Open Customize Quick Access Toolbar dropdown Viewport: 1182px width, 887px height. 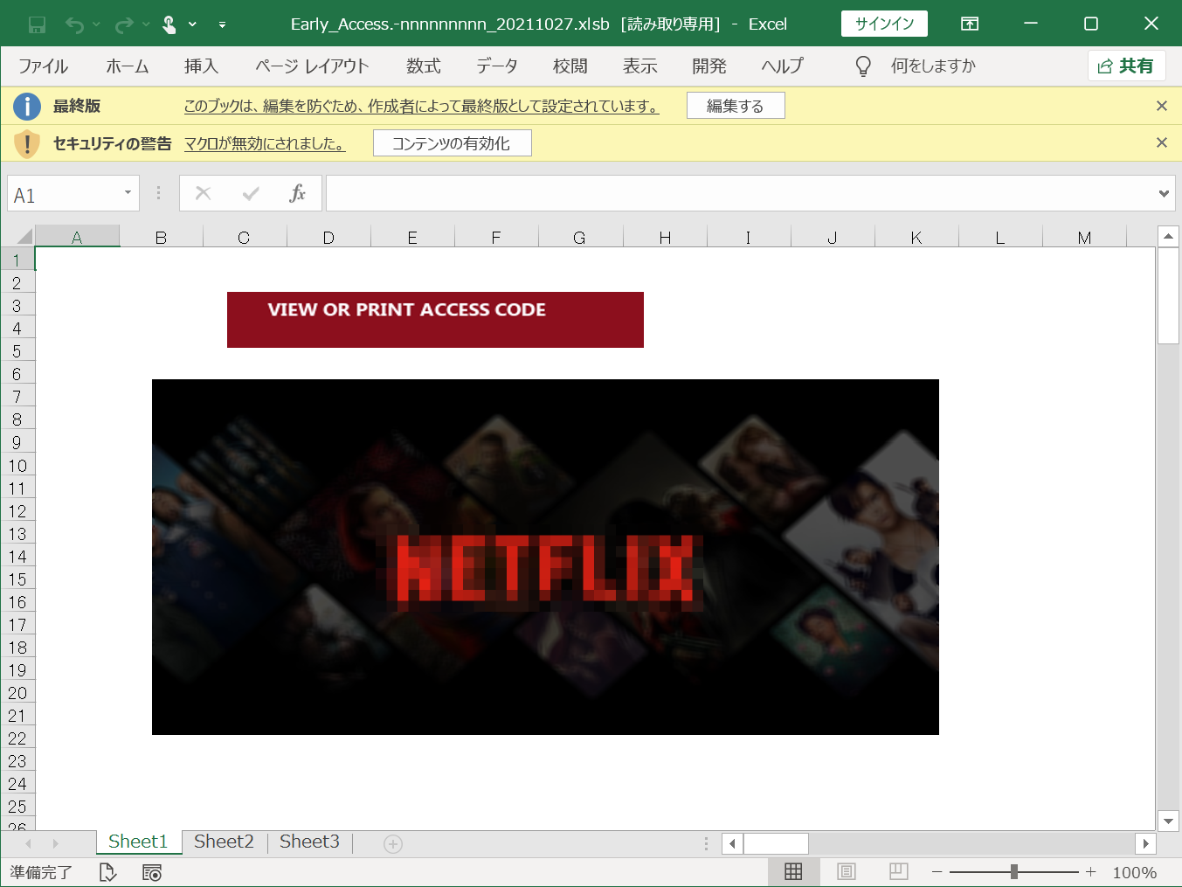tap(222, 24)
